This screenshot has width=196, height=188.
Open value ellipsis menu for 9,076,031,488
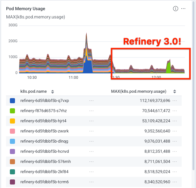point(175,141)
